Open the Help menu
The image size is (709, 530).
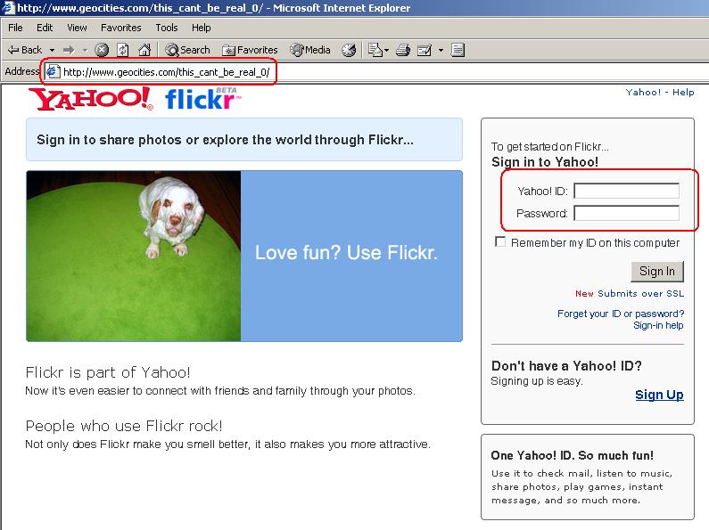pos(202,28)
